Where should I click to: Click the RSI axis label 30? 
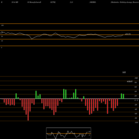pos(2,41)
